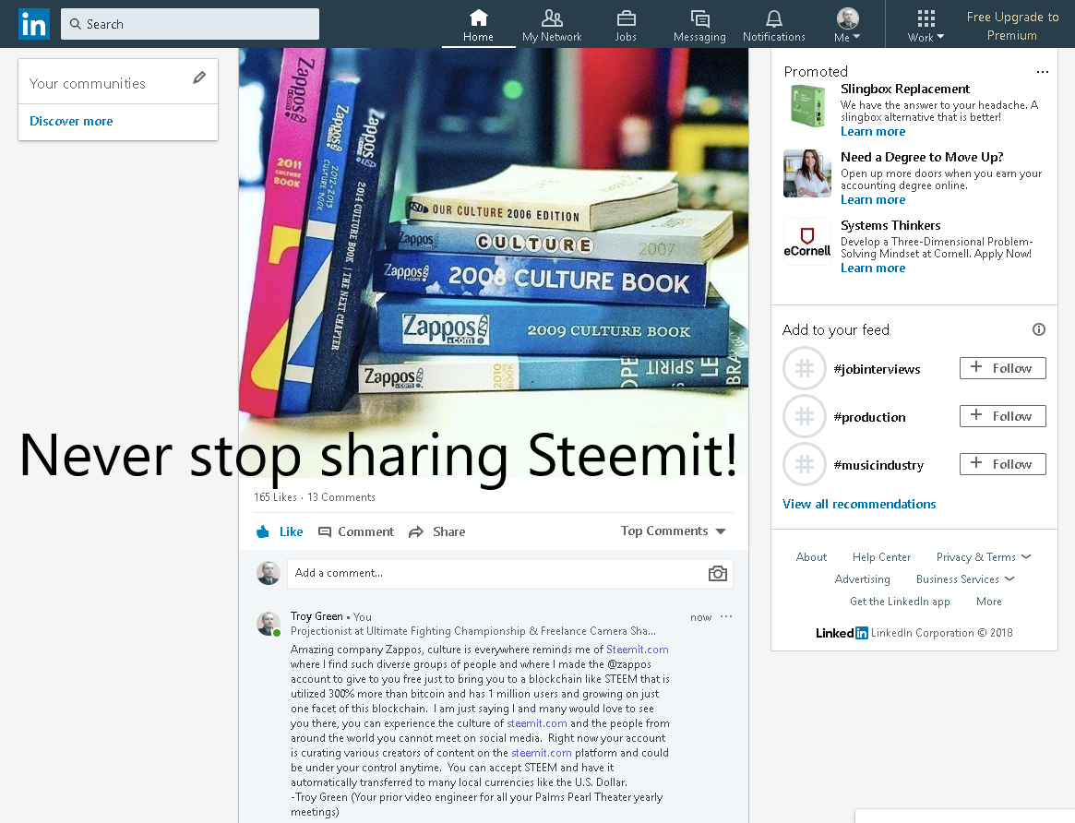Viewport: 1075px width, 823px height.
Task: Click Learn more under Systems Thinkers
Action: tap(873, 268)
